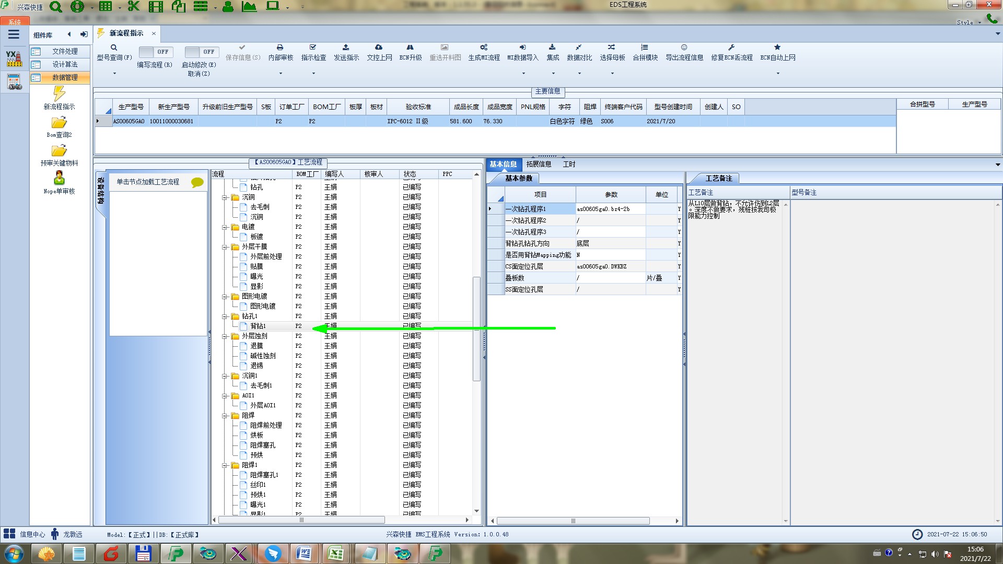
Task: Open dropdown arrow under 选择母板
Action: tap(612, 73)
